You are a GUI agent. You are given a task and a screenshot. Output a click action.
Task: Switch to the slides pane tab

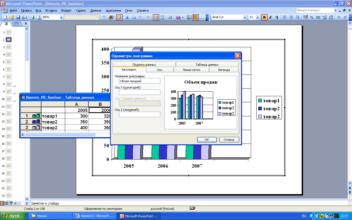[x=16, y=24]
